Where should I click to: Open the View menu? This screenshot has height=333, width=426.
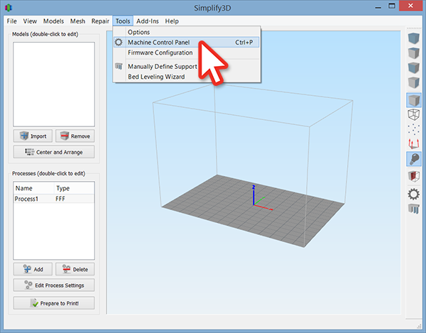point(30,21)
